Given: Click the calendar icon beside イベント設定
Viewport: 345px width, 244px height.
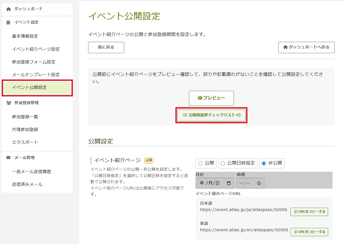Looking at the screenshot, I should [x=9, y=22].
